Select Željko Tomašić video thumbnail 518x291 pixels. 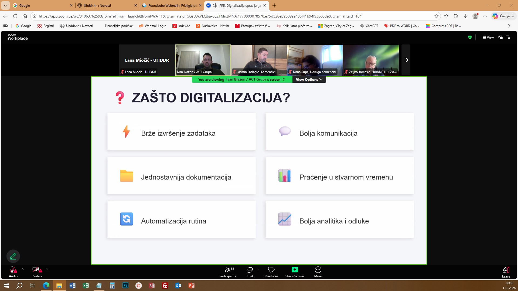[x=370, y=60]
